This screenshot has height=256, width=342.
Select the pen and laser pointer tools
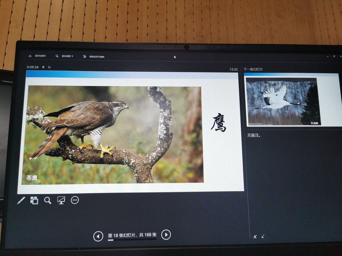click(x=21, y=200)
